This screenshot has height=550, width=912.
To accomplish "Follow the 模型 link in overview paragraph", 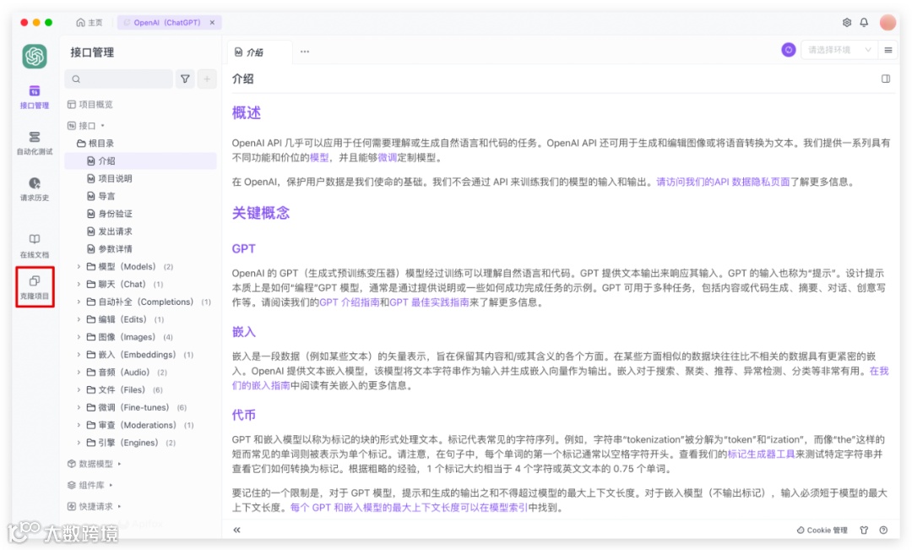I will [319, 158].
